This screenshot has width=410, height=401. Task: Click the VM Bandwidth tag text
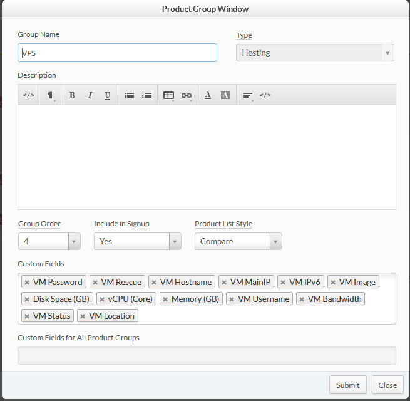pos(335,299)
